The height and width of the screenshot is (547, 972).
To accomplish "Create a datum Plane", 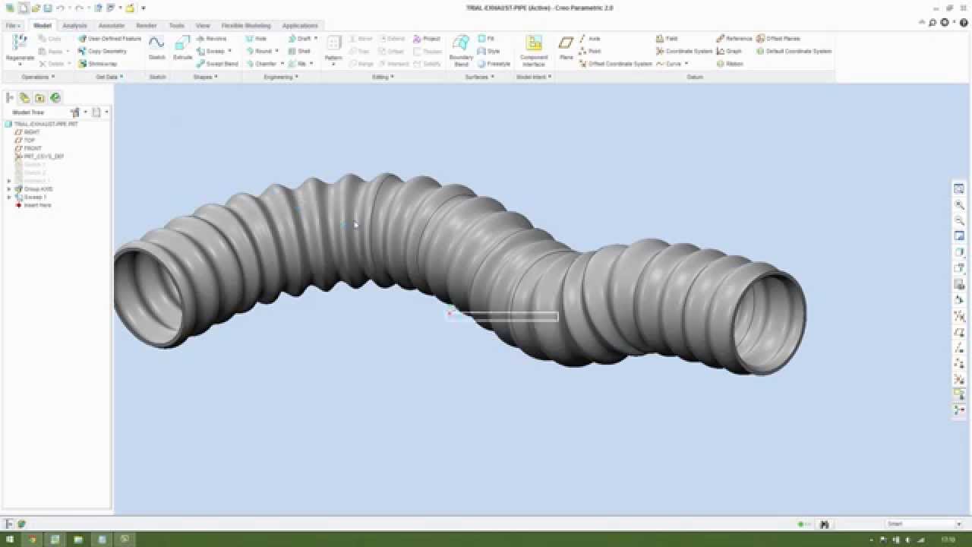I will click(566, 48).
